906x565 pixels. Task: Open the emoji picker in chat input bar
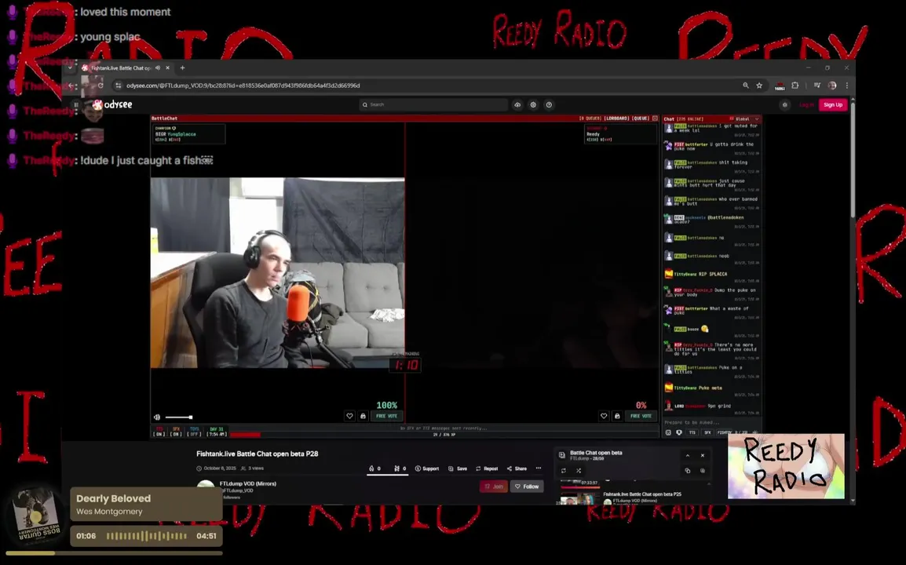click(669, 432)
